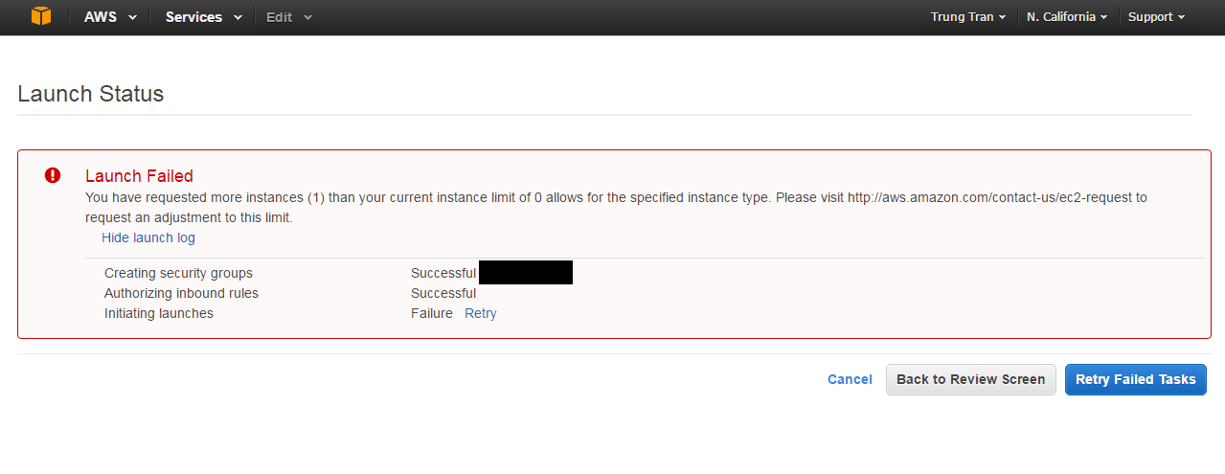
Task: Click the Launch Status page title
Action: click(91, 94)
